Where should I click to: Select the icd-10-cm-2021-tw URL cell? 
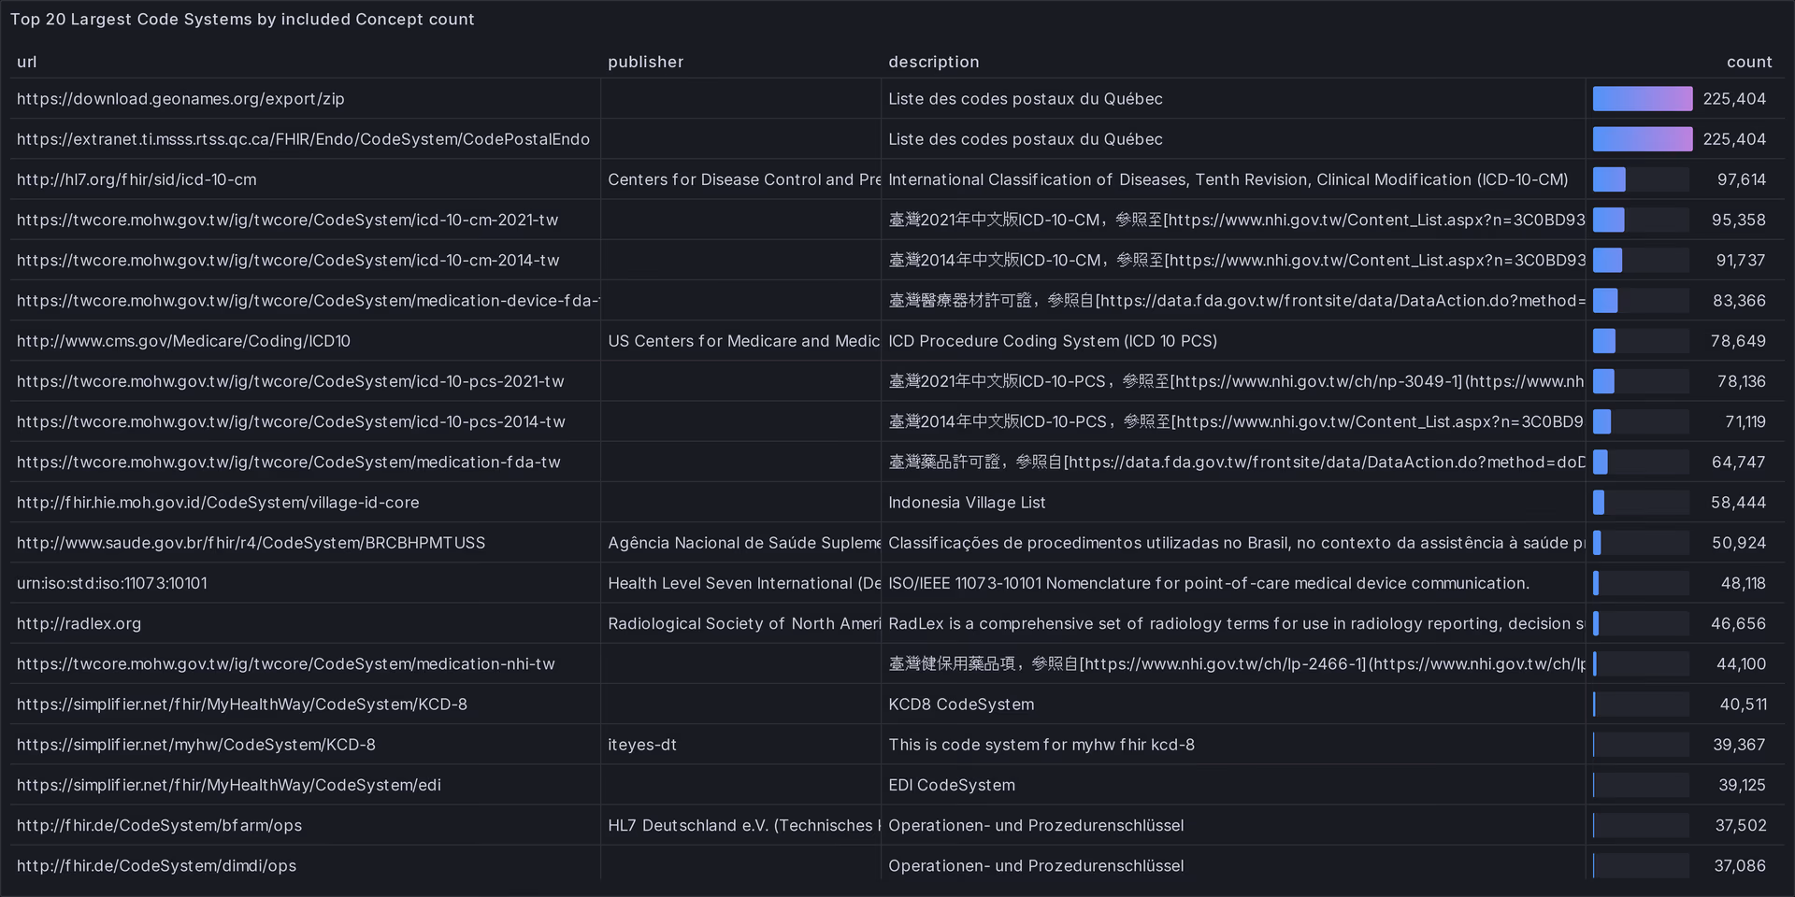tap(287, 220)
